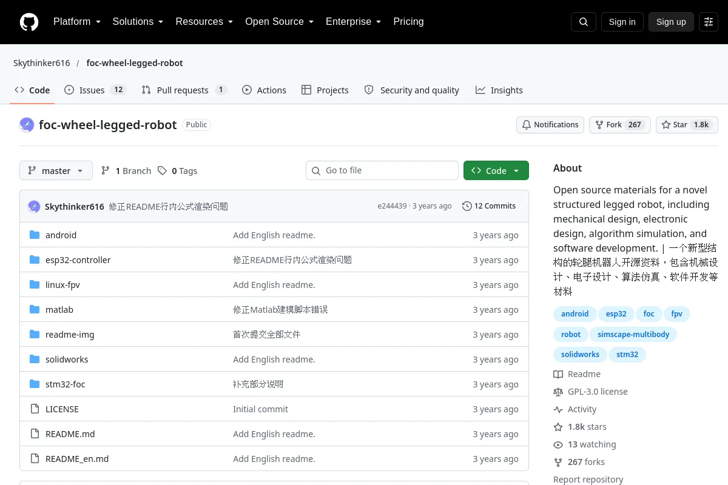The width and height of the screenshot is (728, 485).
Task: Select the simscape-multibody topic tag
Action: (633, 334)
